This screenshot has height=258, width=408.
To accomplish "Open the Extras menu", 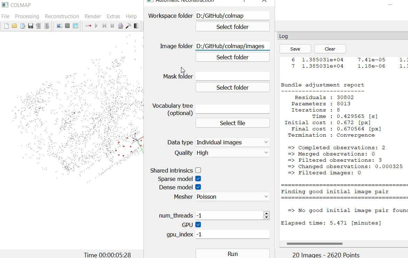I will (x=113, y=16).
